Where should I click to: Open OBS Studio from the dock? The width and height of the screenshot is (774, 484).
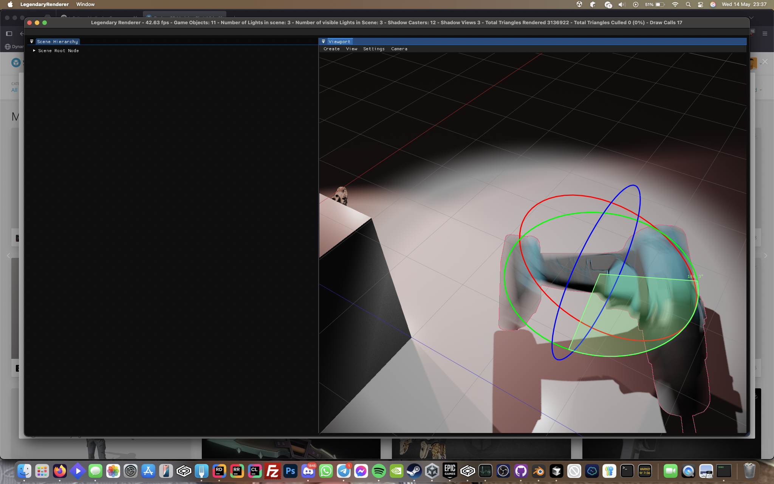click(x=503, y=471)
